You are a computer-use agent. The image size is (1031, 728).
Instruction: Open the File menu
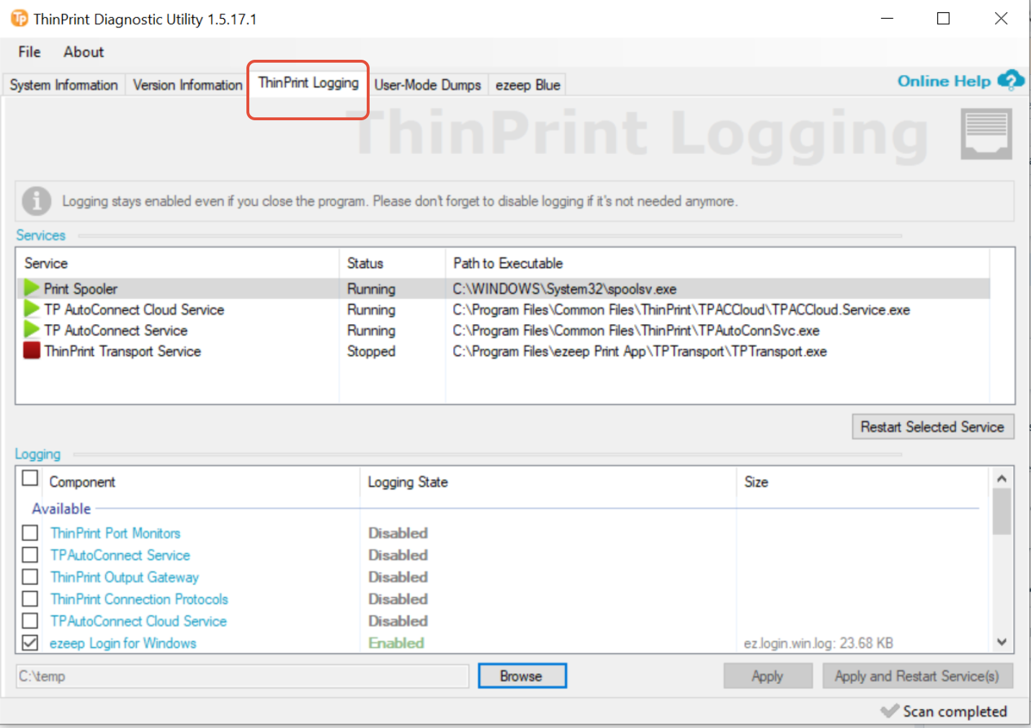tap(30, 52)
